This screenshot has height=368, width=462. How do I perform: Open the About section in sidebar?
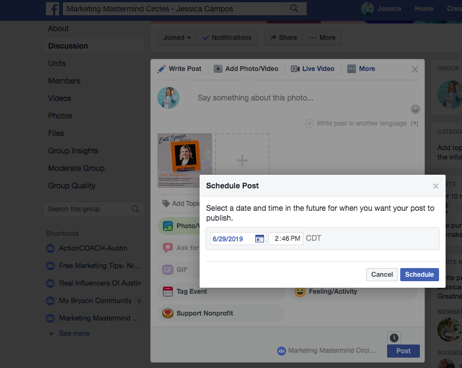(59, 28)
